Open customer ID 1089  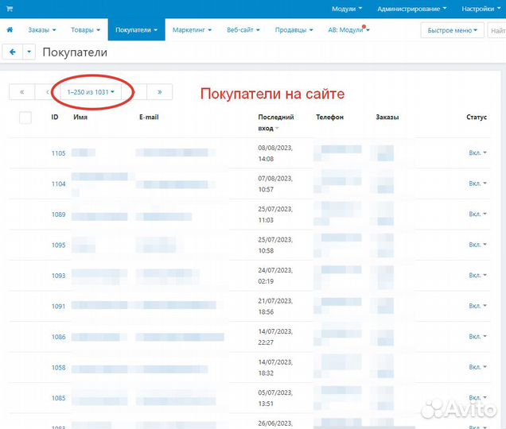pyautogui.click(x=58, y=214)
